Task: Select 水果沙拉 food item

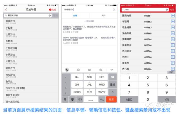Action: (31, 55)
